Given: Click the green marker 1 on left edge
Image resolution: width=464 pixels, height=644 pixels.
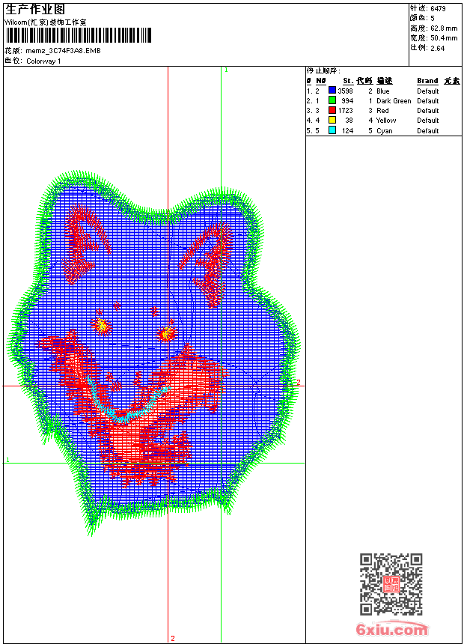Looking at the screenshot, I should click(x=7, y=460).
